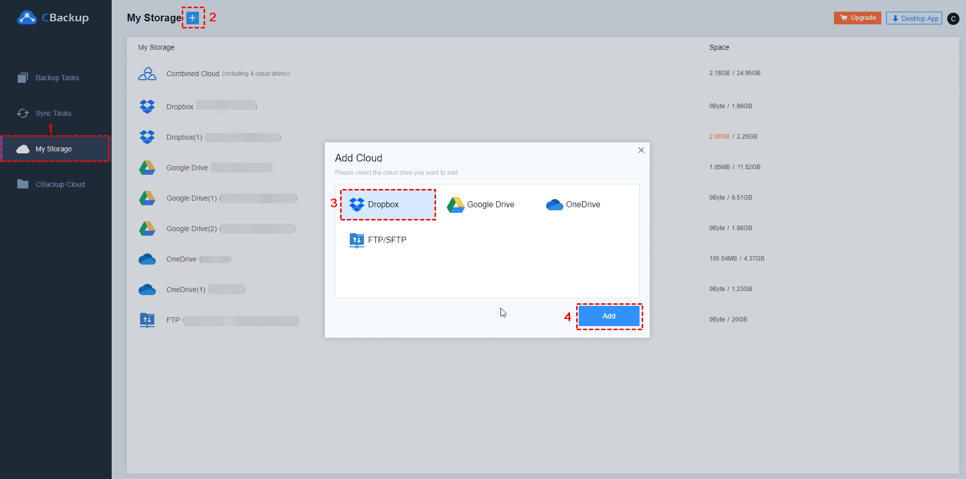
Task: Click the Google Drive(1) account icon
Action: (147, 198)
